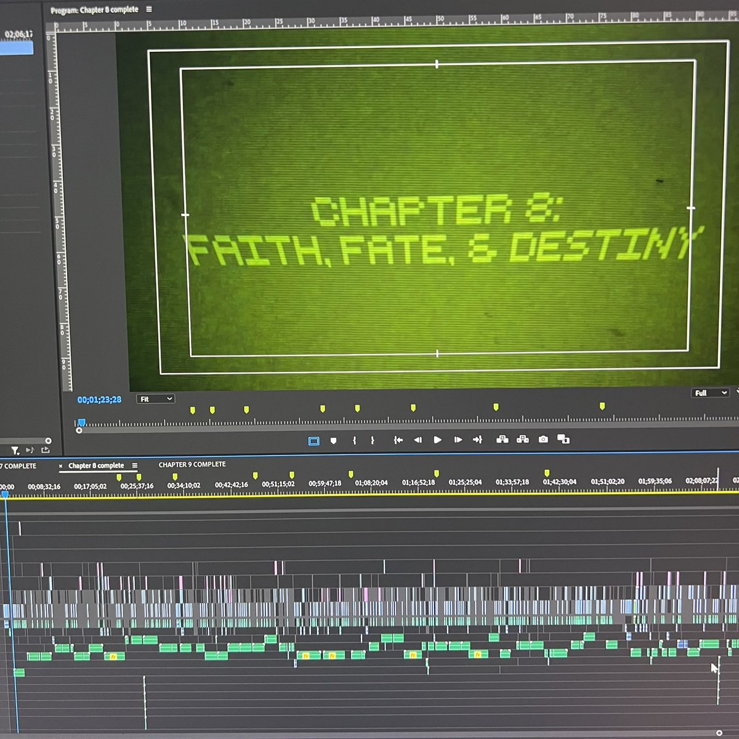The width and height of the screenshot is (739, 739).
Task: Select timeline marker above 01;16;52;18
Action: tap(436, 473)
